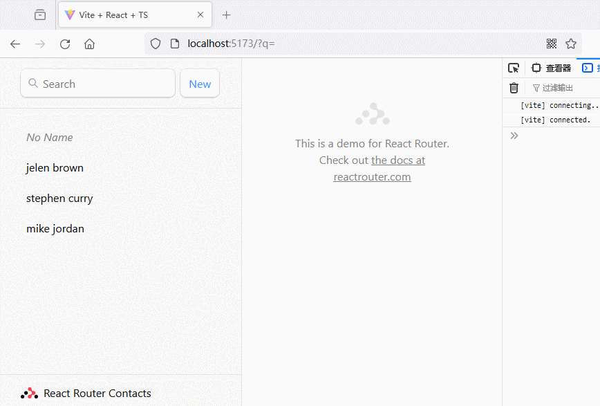
Task: Reload the current page
Action: tap(65, 44)
